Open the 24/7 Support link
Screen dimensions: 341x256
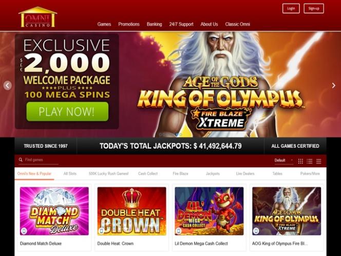click(x=181, y=24)
